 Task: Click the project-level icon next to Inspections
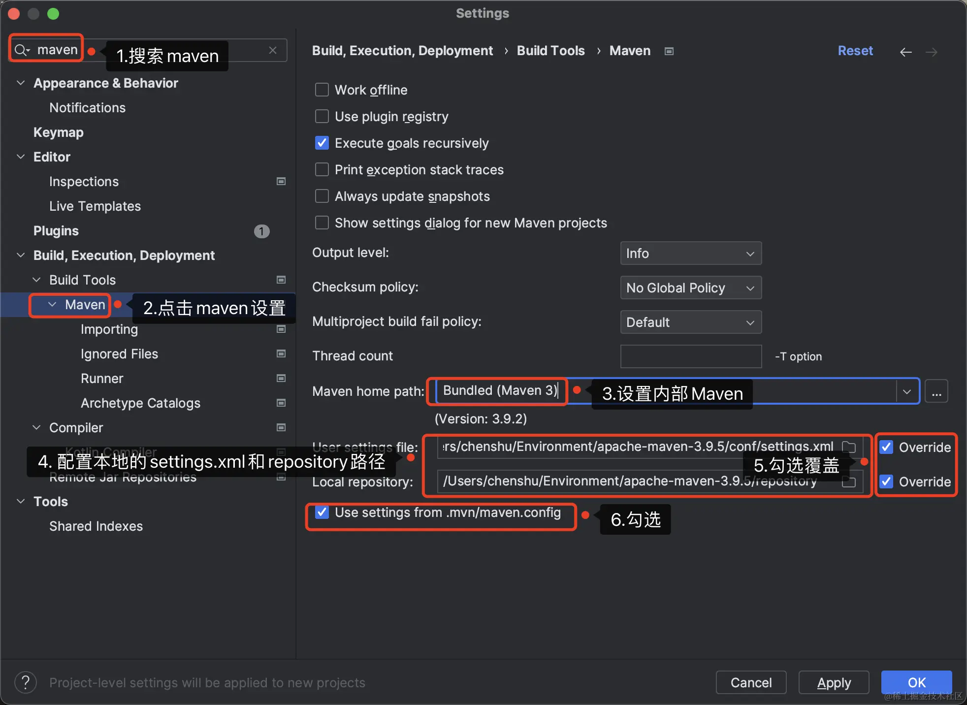point(281,181)
